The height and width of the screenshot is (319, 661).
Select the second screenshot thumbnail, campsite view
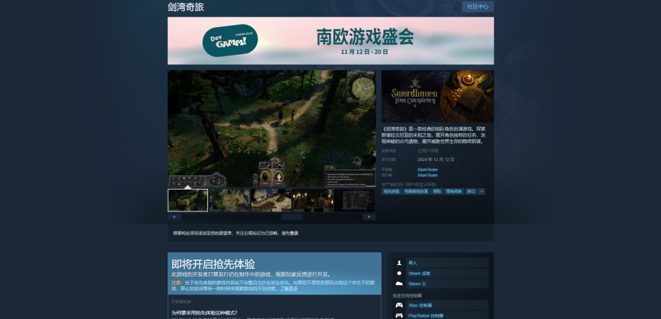[229, 200]
